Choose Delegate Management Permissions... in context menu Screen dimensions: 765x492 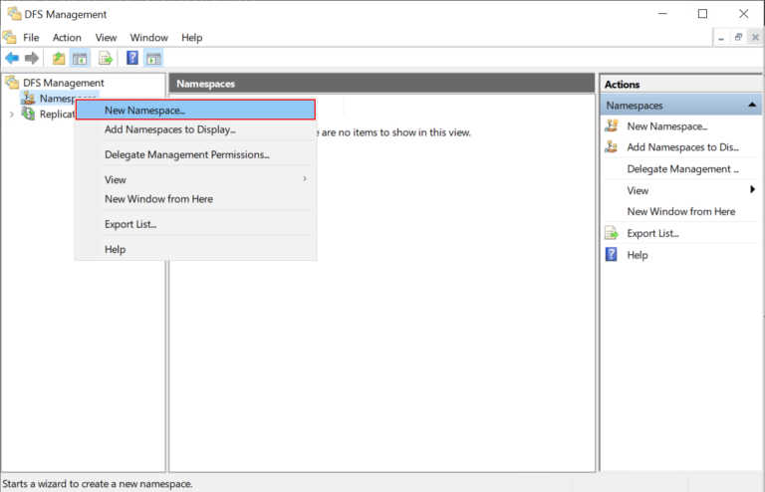(187, 154)
